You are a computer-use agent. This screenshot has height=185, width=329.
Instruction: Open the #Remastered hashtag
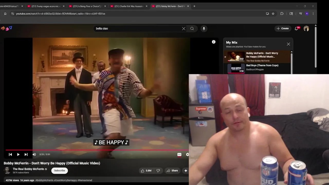click(x=85, y=180)
